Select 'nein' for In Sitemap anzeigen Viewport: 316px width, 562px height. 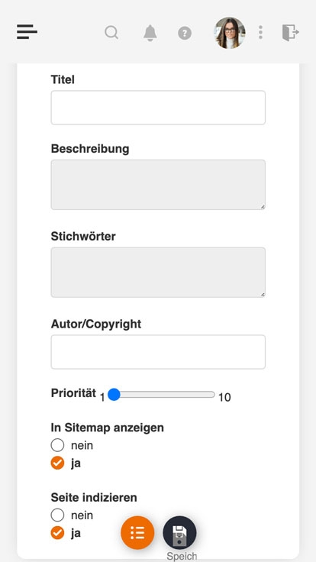click(57, 445)
